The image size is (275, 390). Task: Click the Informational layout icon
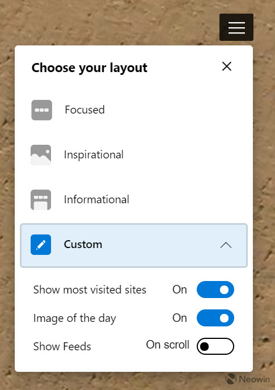41,200
